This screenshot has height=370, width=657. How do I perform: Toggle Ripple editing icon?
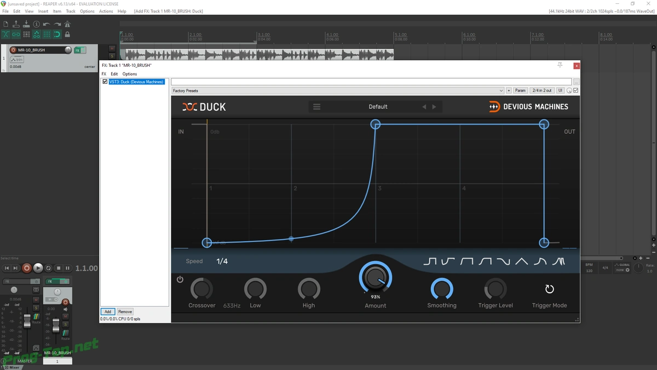pos(26,34)
